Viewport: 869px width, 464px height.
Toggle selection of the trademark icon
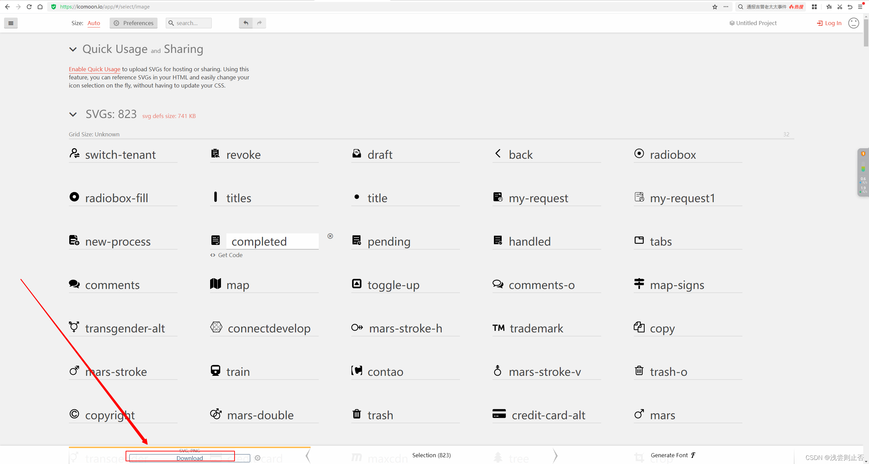point(536,328)
